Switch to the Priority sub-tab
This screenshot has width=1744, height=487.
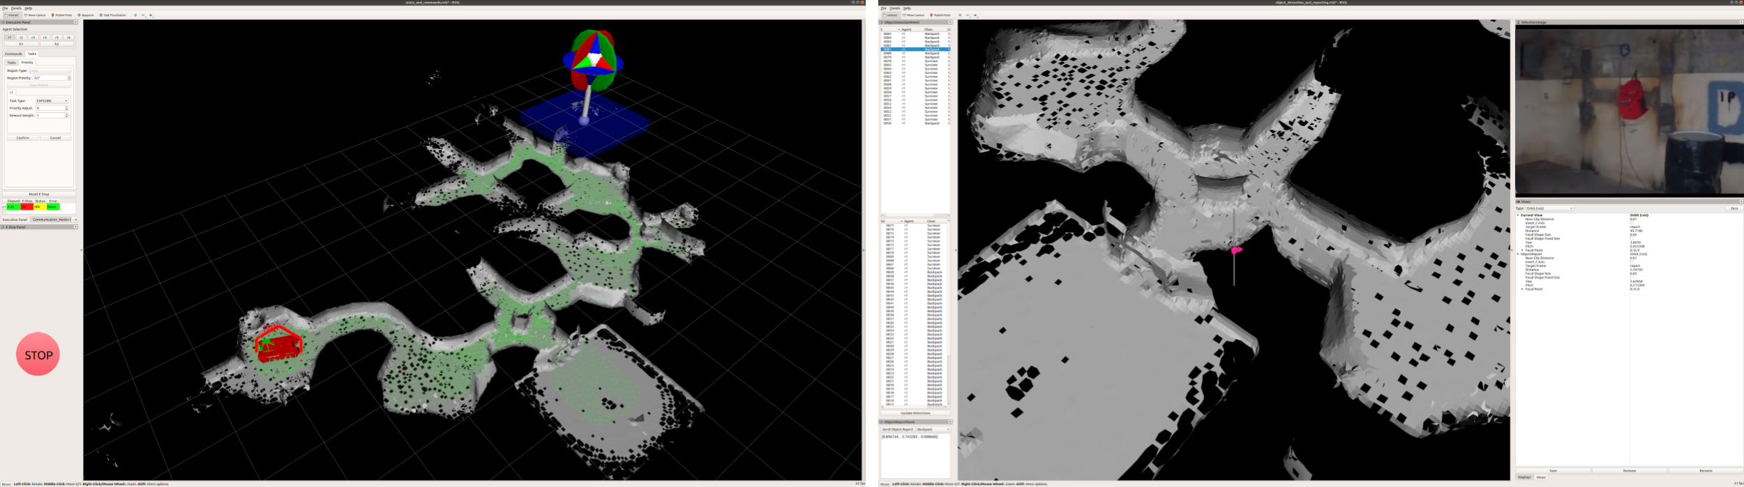[x=27, y=63]
